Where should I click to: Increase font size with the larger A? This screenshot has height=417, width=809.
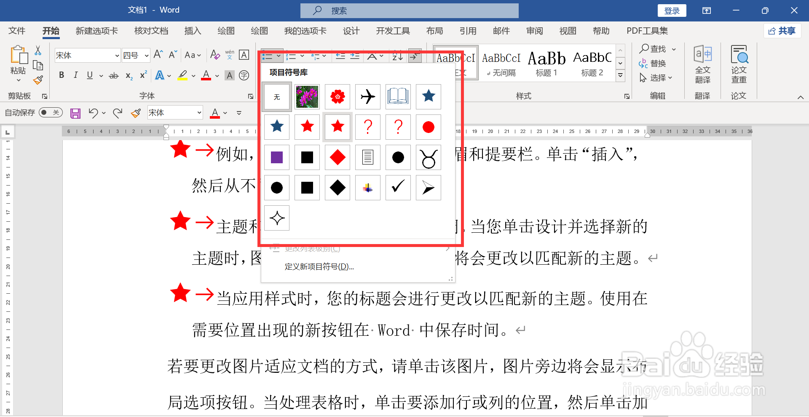pyautogui.click(x=158, y=55)
